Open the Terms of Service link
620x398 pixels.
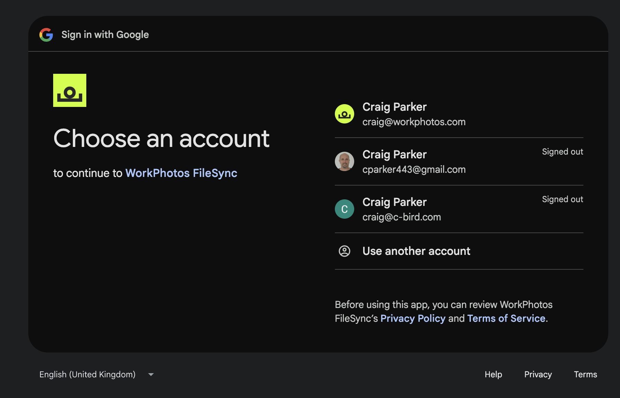point(506,318)
